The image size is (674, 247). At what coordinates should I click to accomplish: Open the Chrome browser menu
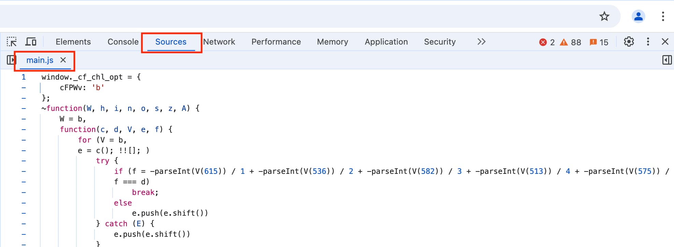pos(663,16)
